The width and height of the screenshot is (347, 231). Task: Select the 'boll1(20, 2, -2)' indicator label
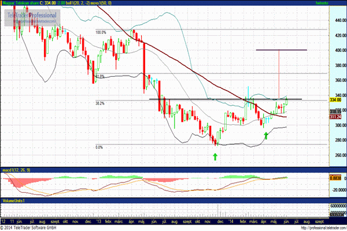(77, 3)
